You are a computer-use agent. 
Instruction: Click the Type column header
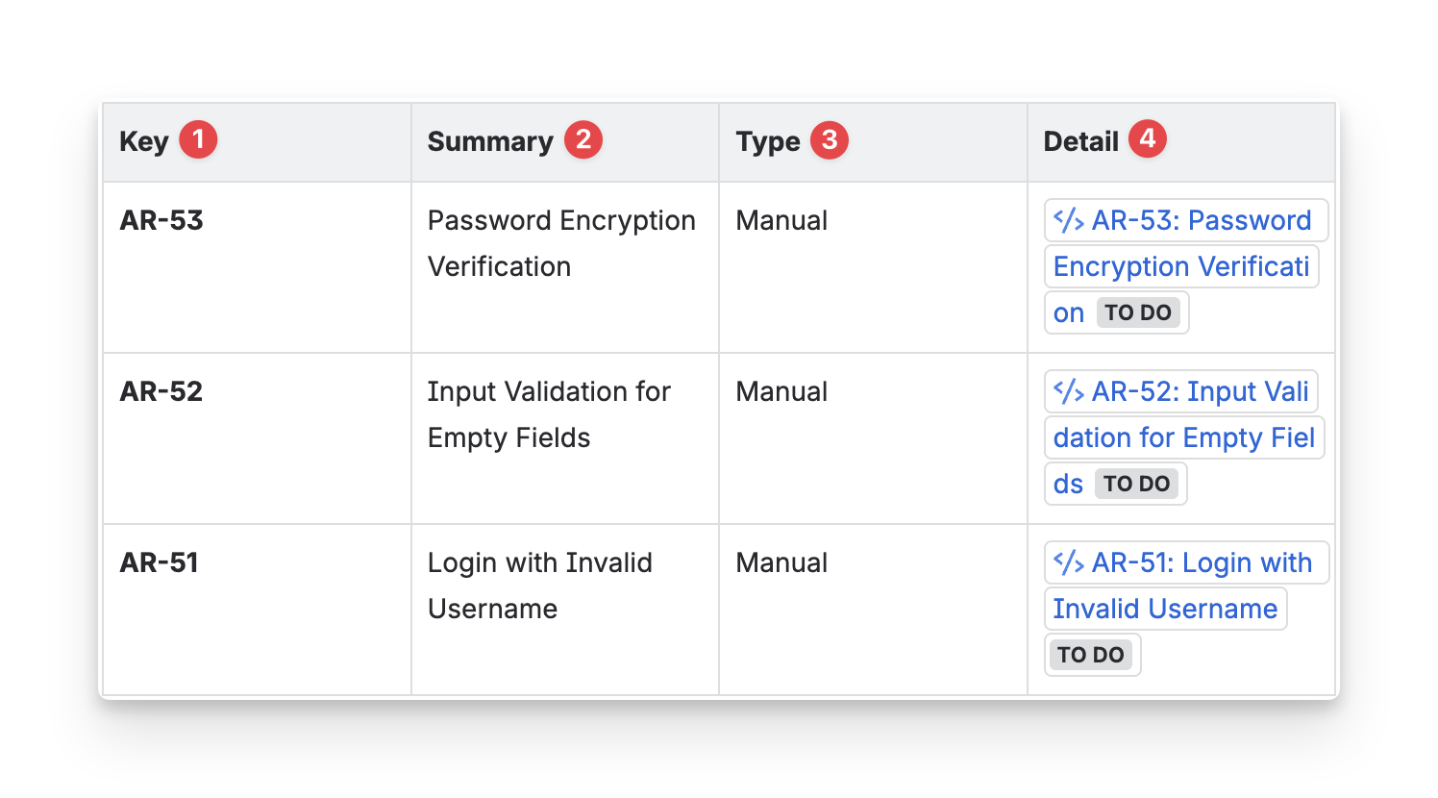(768, 141)
